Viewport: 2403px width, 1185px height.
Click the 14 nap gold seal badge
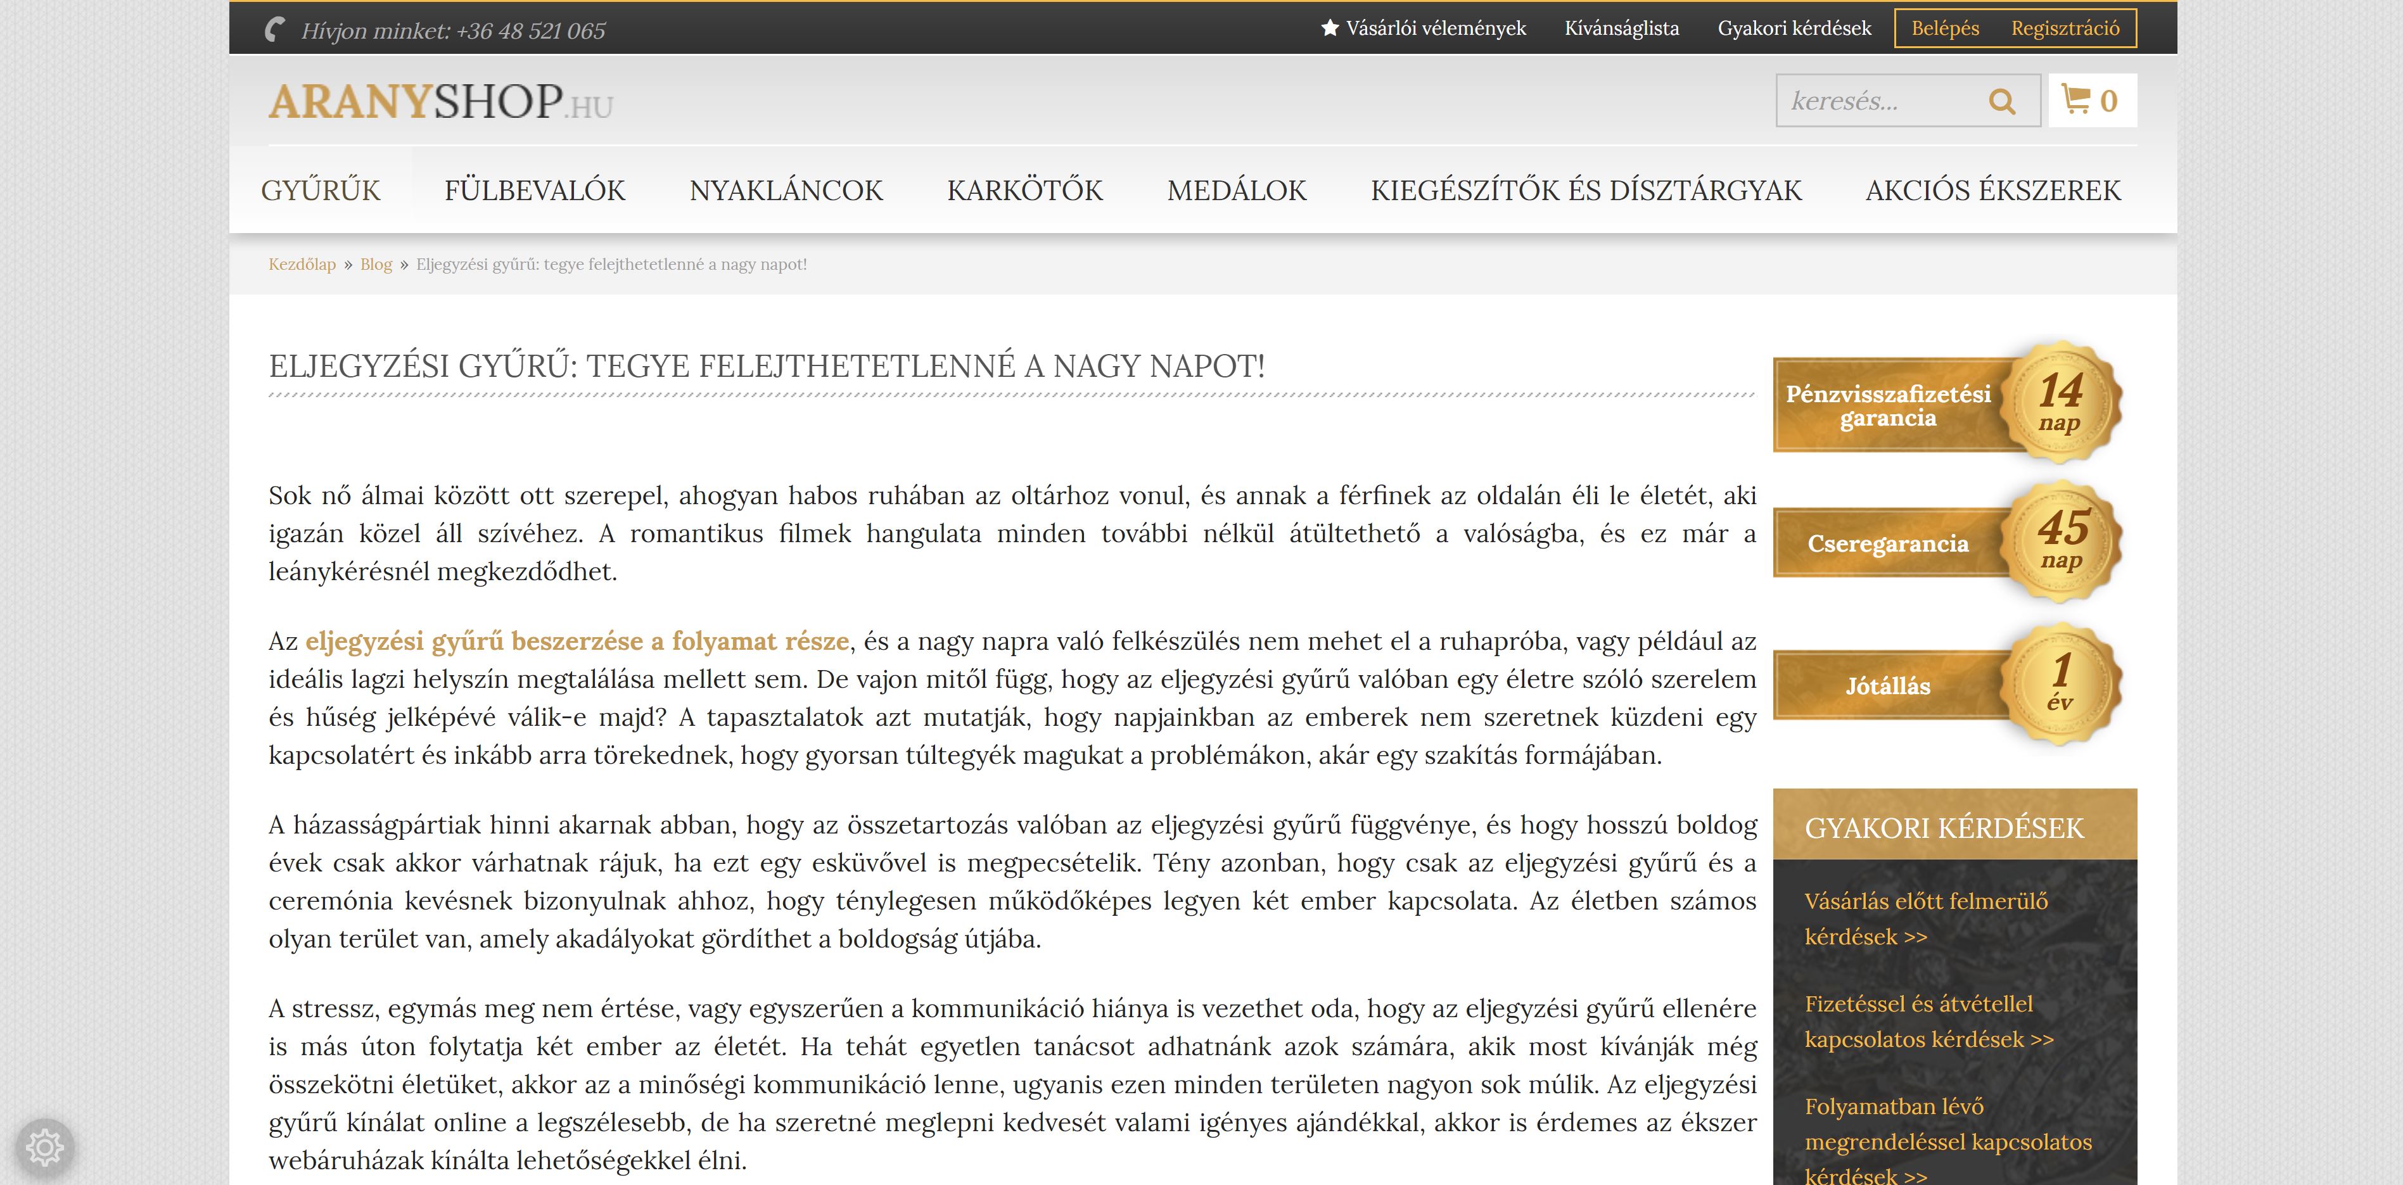pyautogui.click(x=2061, y=401)
